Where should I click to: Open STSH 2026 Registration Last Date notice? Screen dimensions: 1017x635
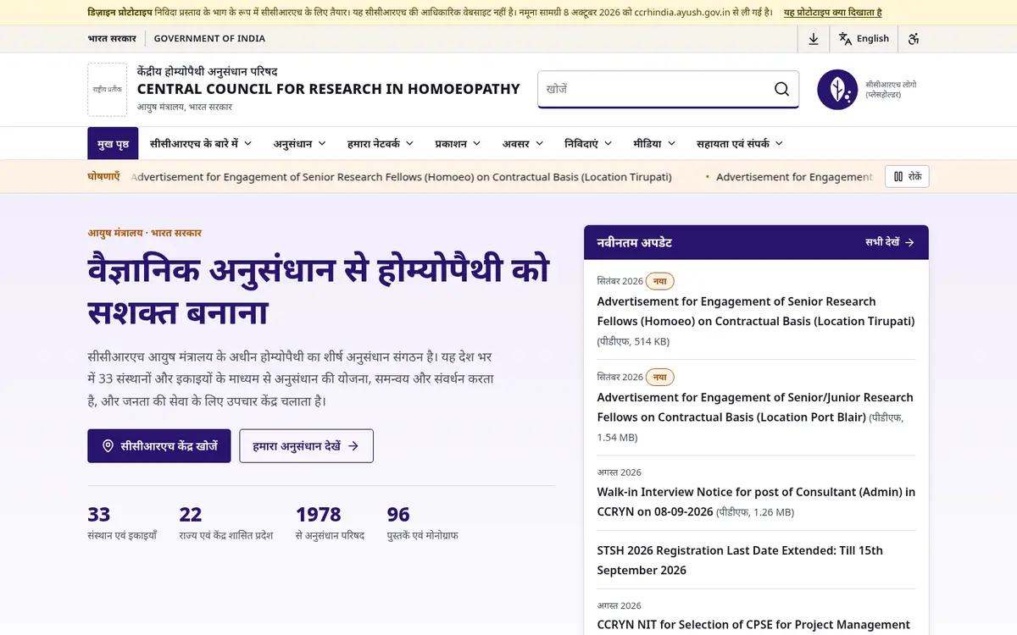740,560
